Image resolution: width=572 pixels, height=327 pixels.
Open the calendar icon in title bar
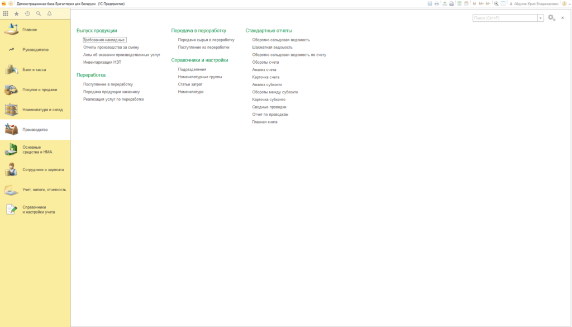(x=466, y=4)
